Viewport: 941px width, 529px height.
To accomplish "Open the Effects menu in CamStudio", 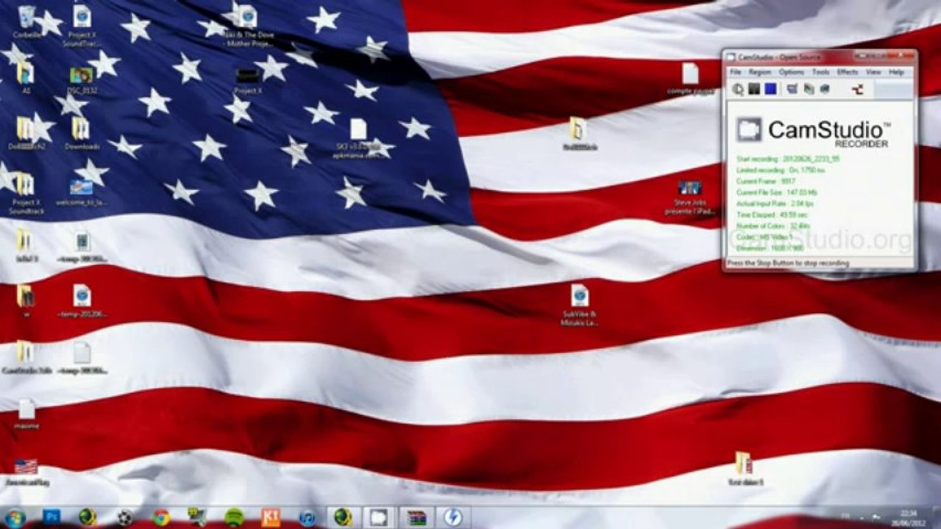I will (x=848, y=72).
